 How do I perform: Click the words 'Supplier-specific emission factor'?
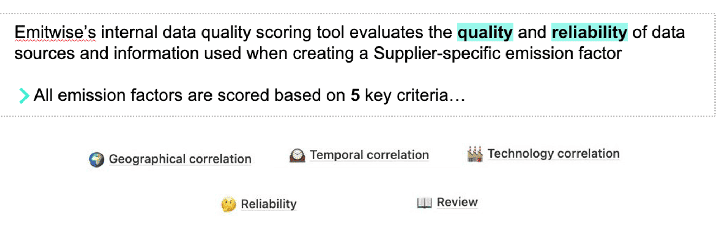(x=498, y=53)
